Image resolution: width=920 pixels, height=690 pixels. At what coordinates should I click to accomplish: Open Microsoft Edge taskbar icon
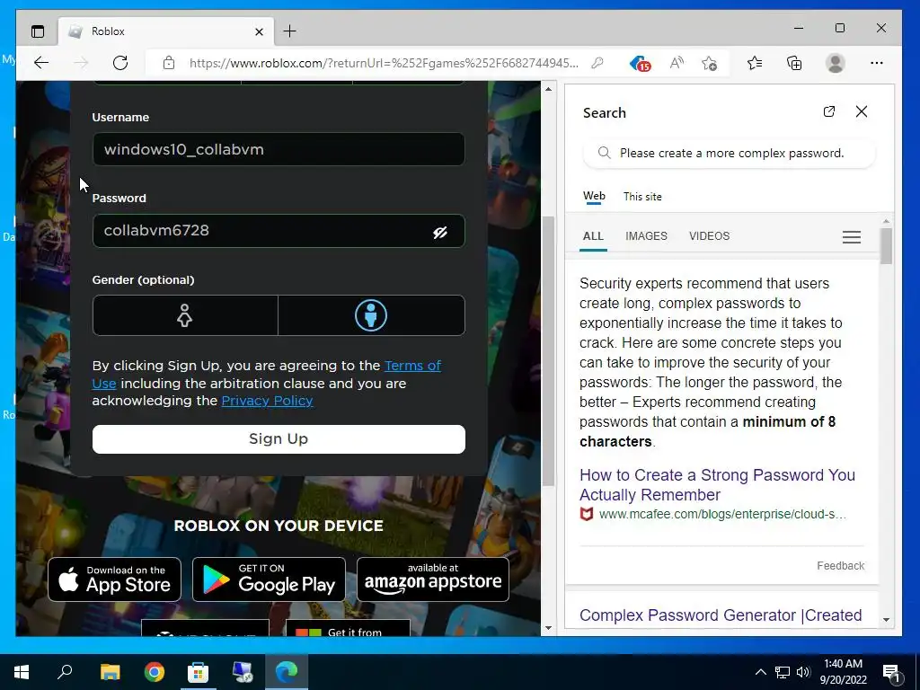[287, 672]
